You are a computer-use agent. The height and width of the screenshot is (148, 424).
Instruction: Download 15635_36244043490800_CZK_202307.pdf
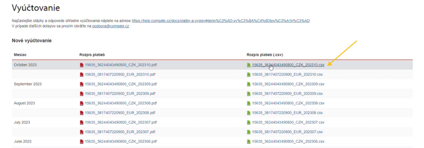coord(121,122)
